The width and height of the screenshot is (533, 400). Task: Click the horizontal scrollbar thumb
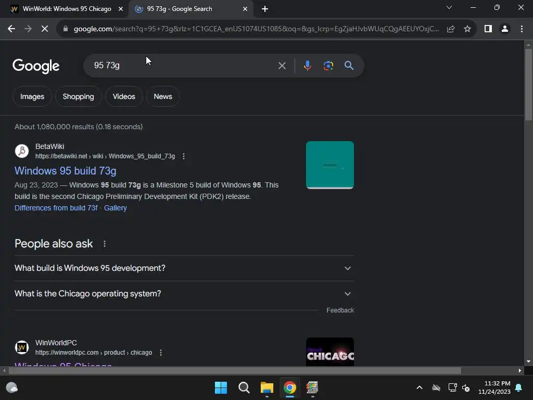[x=235, y=370]
